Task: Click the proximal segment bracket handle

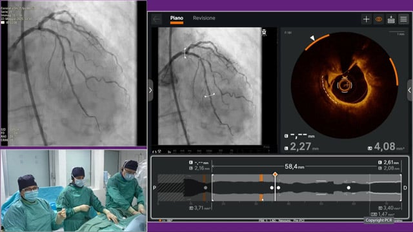Action: click(x=212, y=188)
